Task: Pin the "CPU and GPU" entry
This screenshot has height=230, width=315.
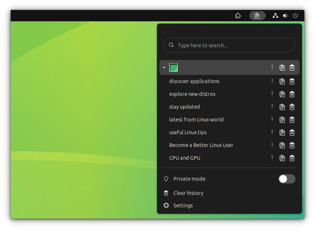Action: (272, 158)
